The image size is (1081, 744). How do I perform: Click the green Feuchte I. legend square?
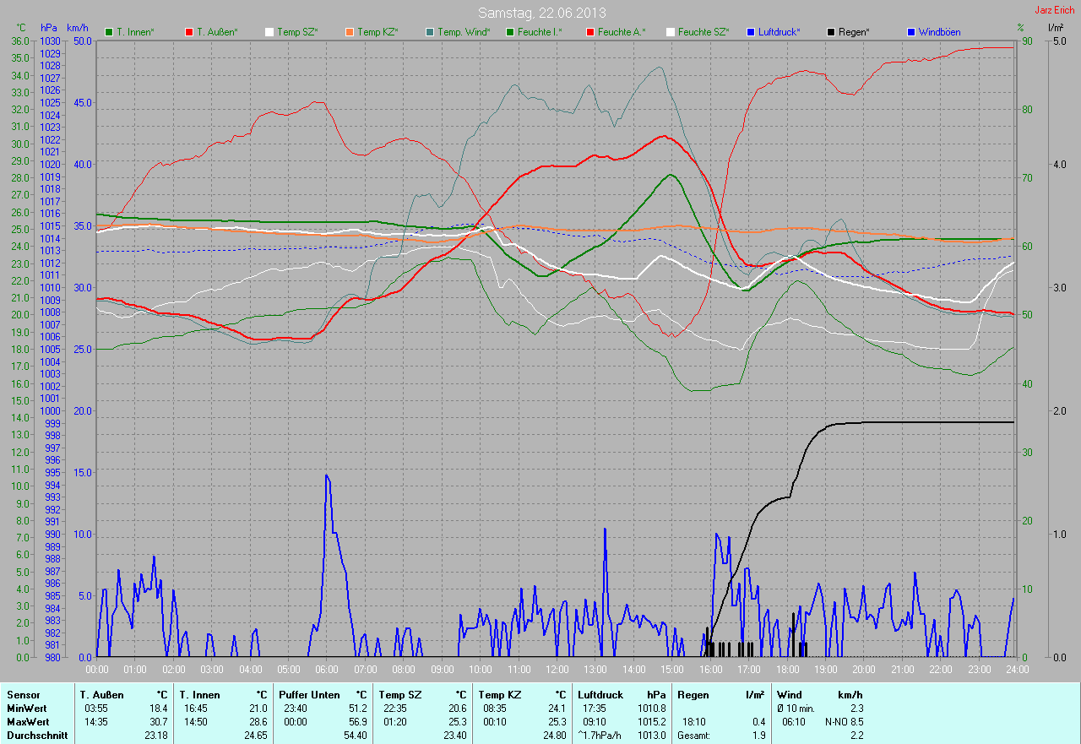510,32
